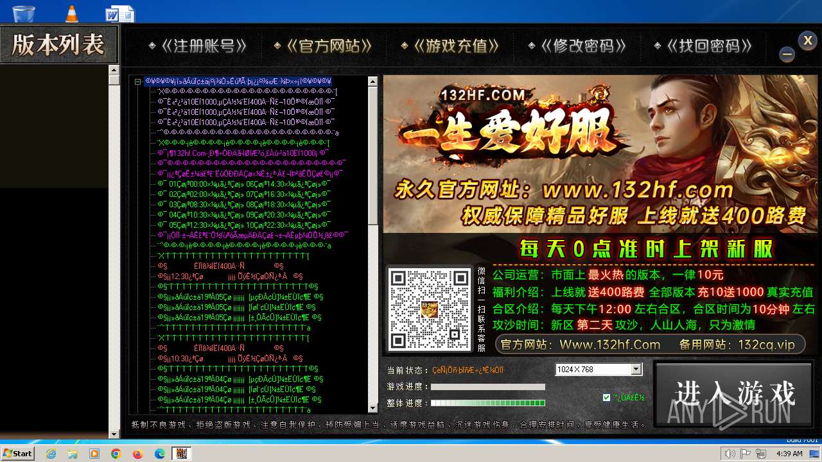The width and height of the screenshot is (822, 462).
Task: Click the up arrow of version list scrollbar
Action: point(114,69)
